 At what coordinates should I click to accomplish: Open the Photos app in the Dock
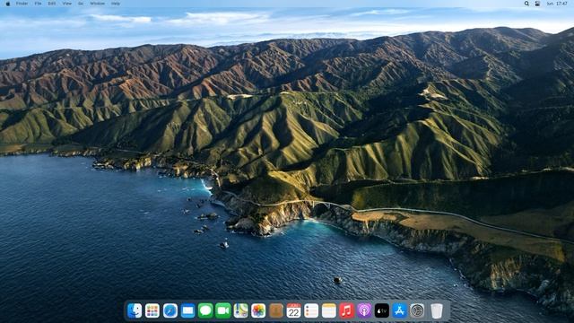(258, 311)
